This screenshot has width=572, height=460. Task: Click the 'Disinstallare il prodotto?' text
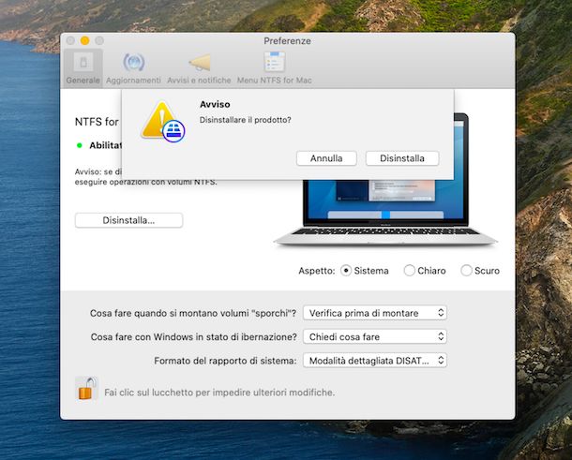pyautogui.click(x=245, y=120)
